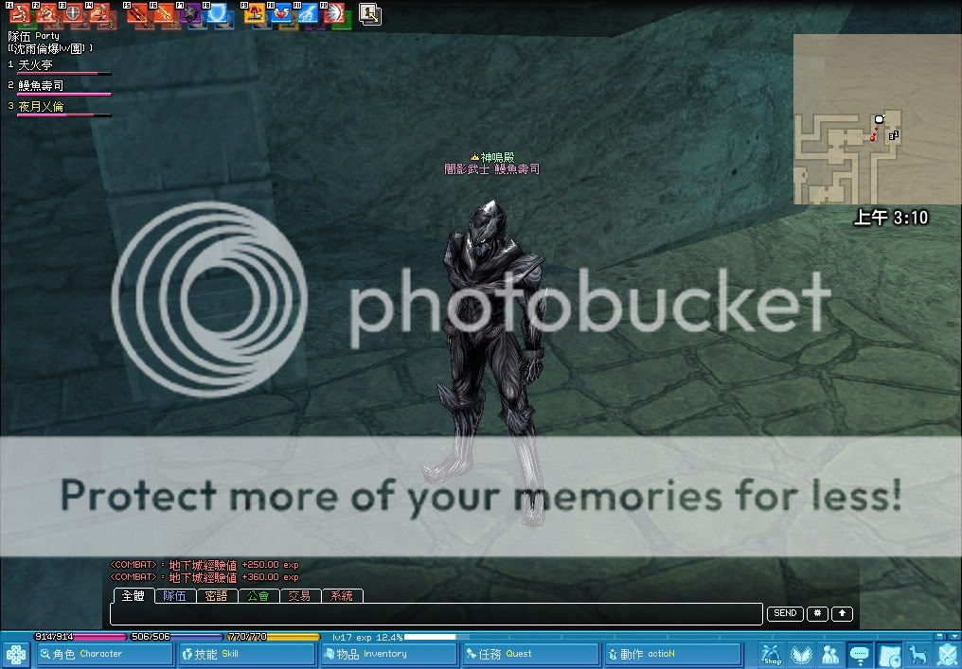Screen dimensions: 962x669
Task: Open main menu icon at bottom-left corner
Action: pyautogui.click(x=16, y=654)
